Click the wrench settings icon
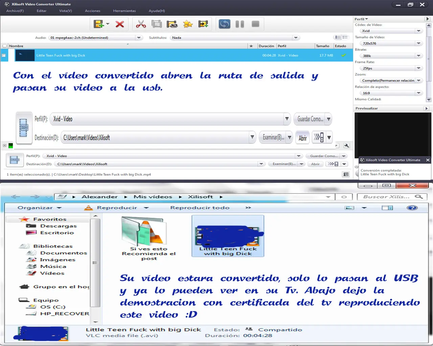Image resolution: width=433 pixels, height=346 pixels. pyautogui.click(x=346, y=146)
